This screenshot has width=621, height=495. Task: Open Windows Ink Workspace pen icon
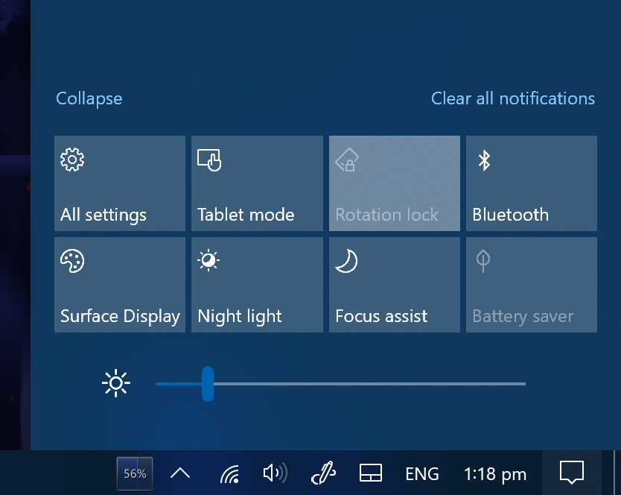pyautogui.click(x=322, y=473)
